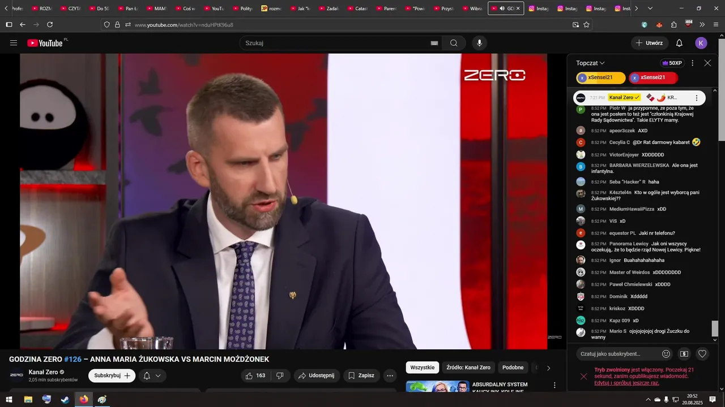Start voice search with the microphone
Viewport: 725px width, 407px height.
coord(480,43)
